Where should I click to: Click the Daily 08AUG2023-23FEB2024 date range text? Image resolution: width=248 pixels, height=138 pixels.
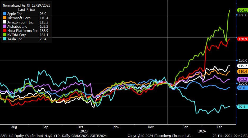pyautogui.click(x=84, y=136)
